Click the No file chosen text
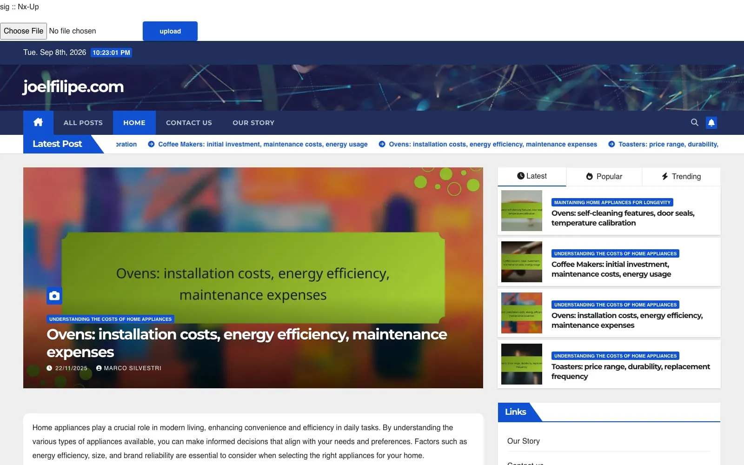Screen dimensions: 744x465 pos(73,31)
